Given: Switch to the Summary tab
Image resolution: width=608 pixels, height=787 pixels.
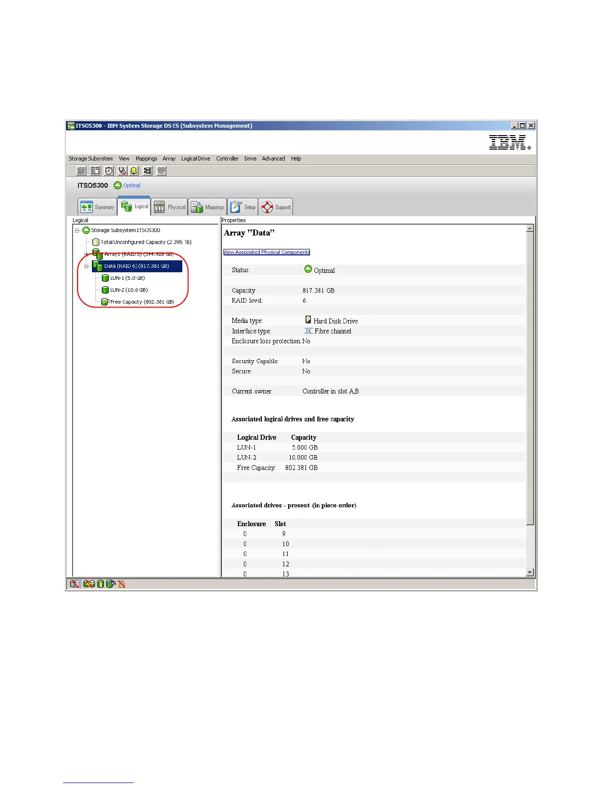Looking at the screenshot, I should pos(97,207).
